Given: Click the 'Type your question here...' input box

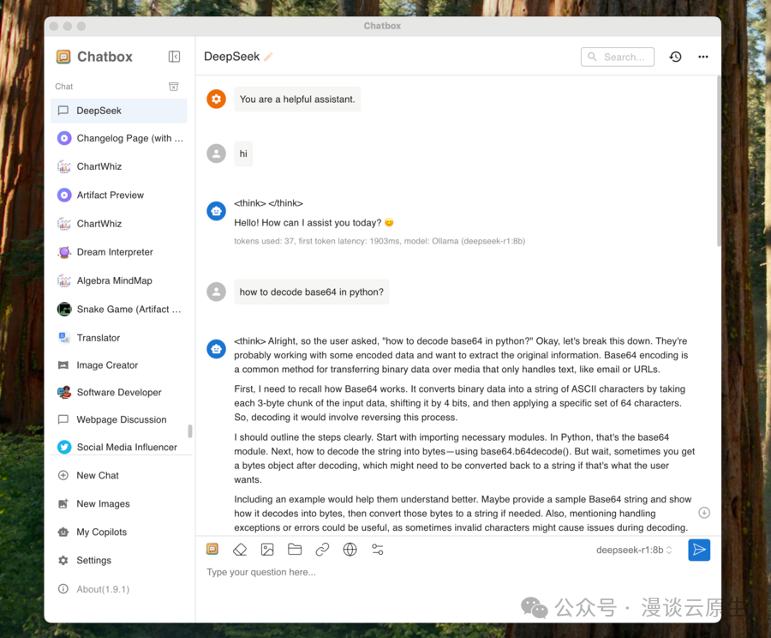Looking at the screenshot, I should pos(457,572).
